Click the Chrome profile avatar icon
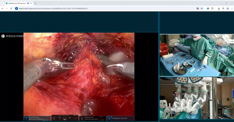This screenshot has width=234, height=122. (227, 8)
